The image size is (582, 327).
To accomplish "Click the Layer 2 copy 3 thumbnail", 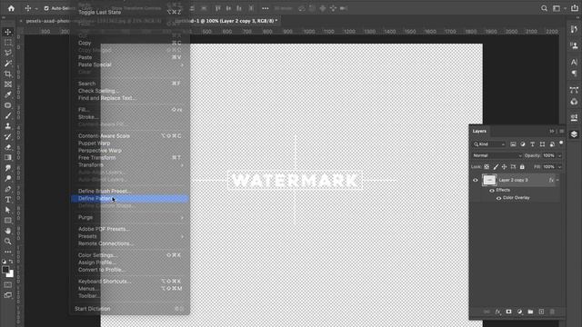I will pos(489,180).
